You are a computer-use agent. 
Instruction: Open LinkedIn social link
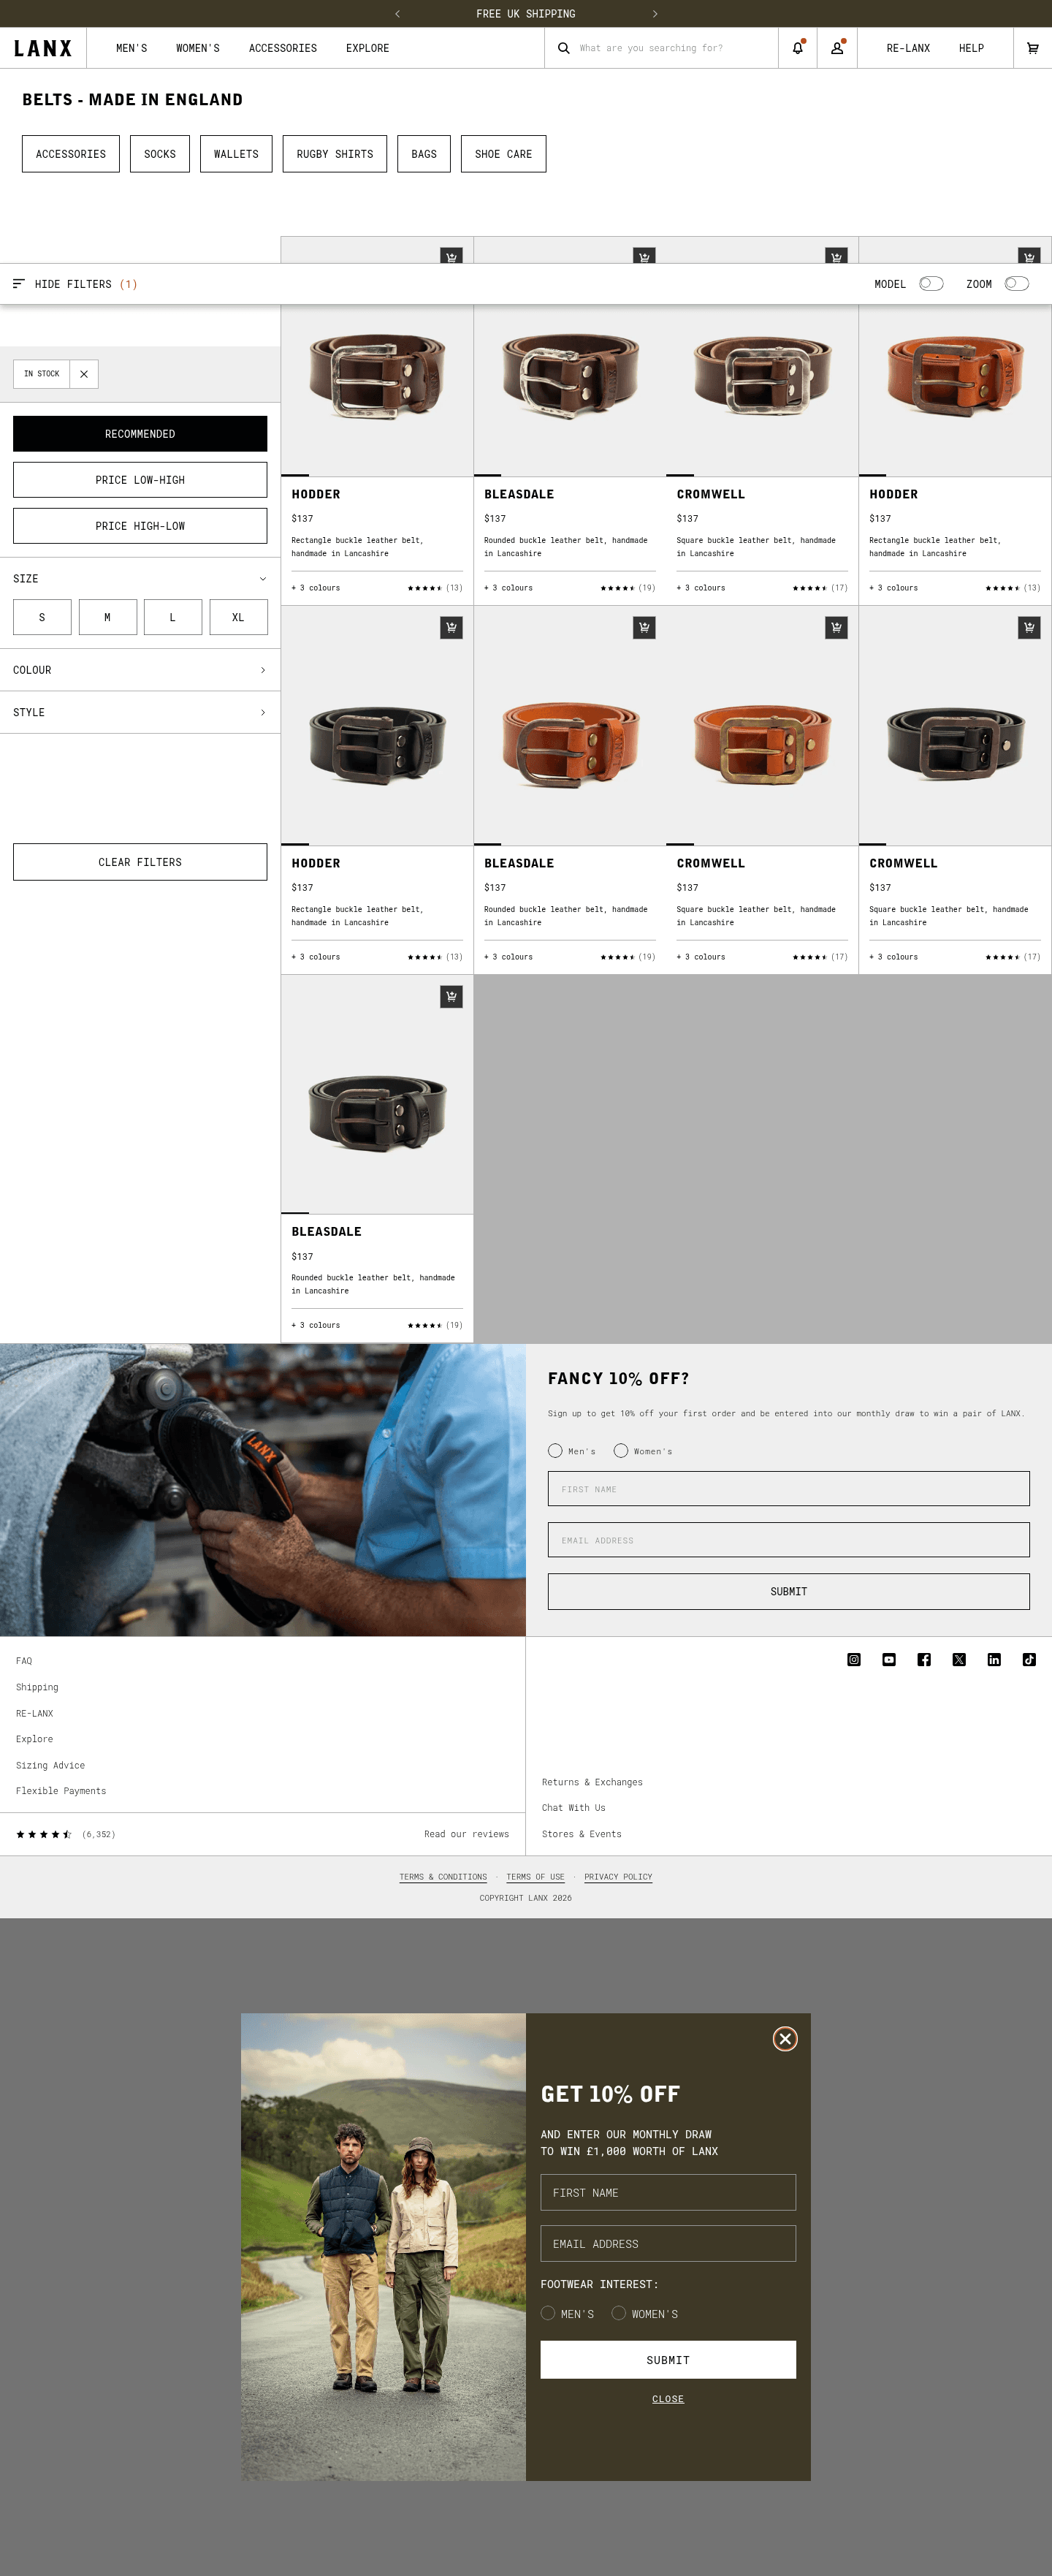[x=994, y=1659]
